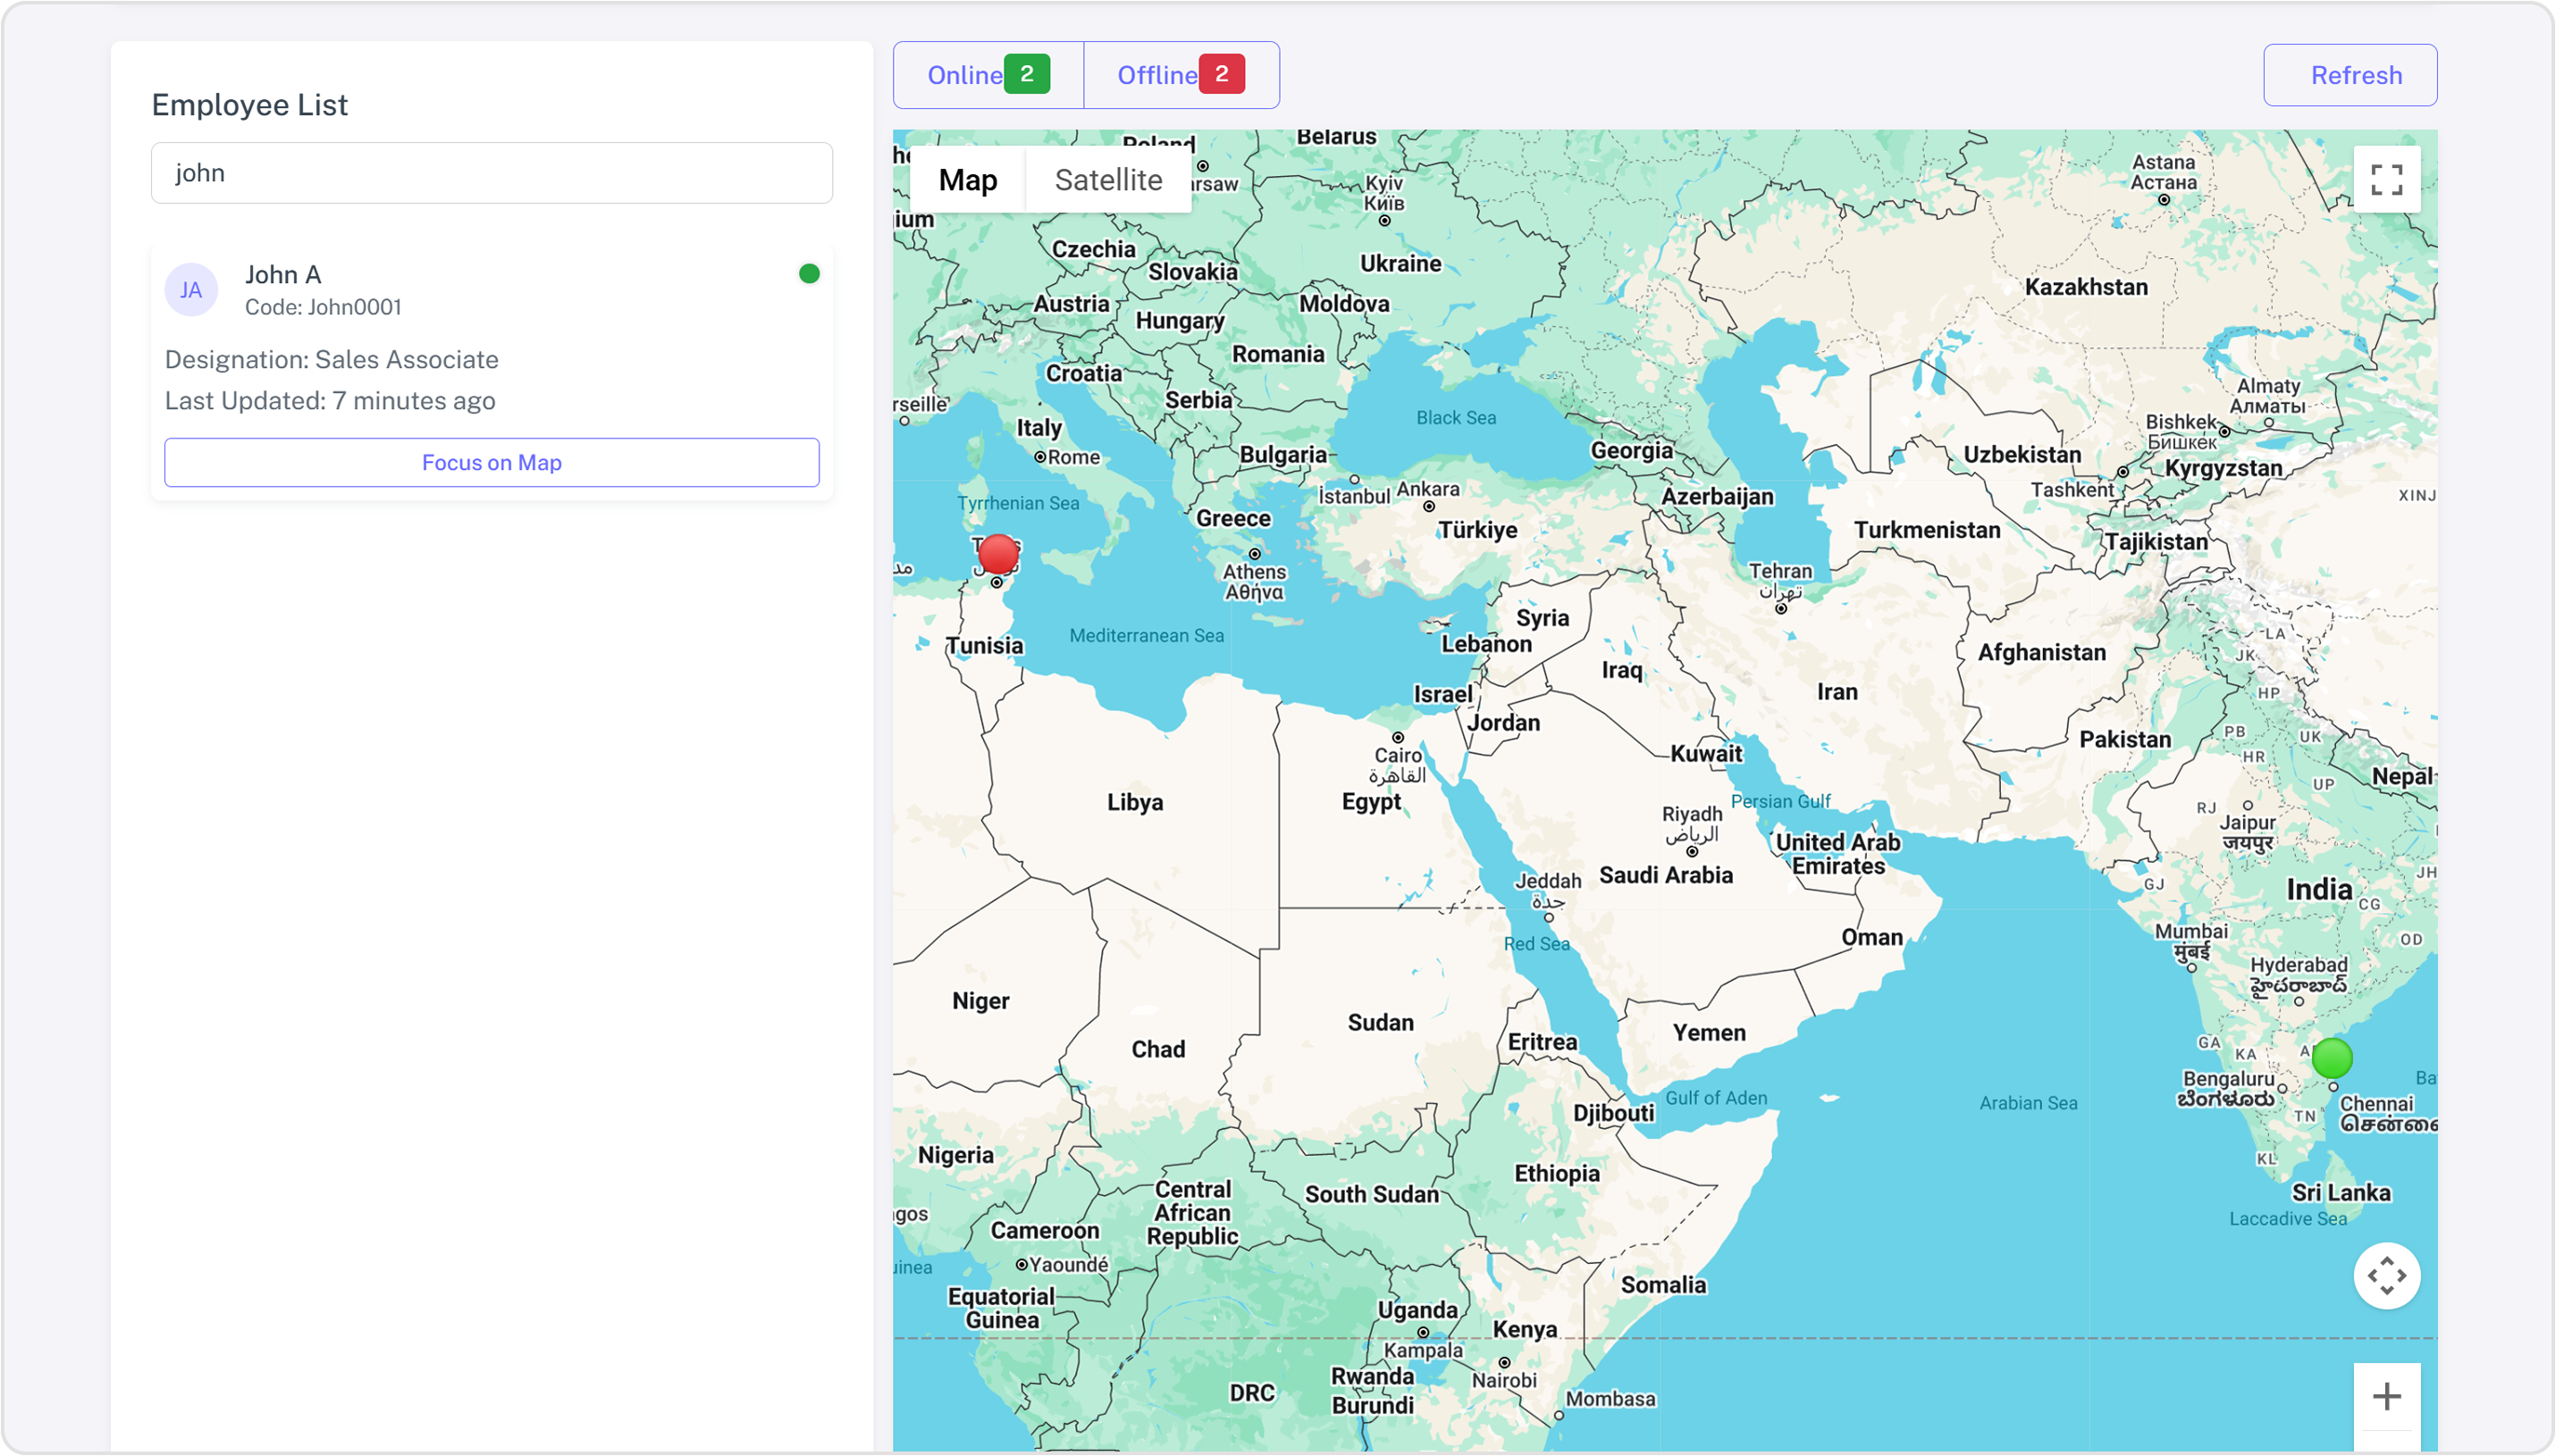Viewport: 2556px width, 1456px height.
Task: Click the Sri Lanka label on map
Action: 2341,1192
